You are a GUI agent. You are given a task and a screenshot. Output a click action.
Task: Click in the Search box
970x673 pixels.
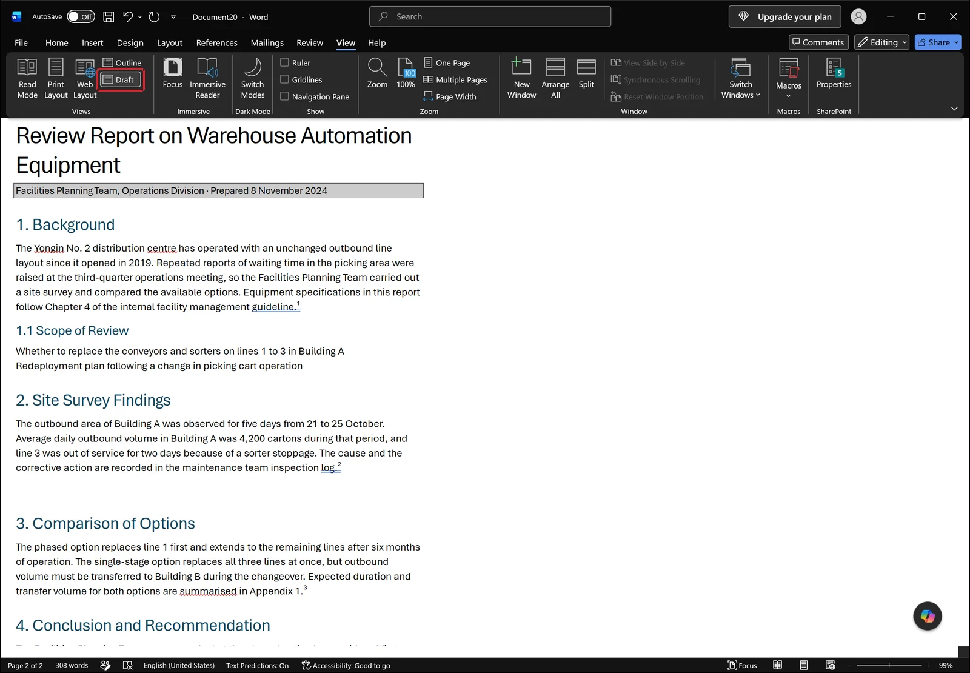tap(490, 16)
